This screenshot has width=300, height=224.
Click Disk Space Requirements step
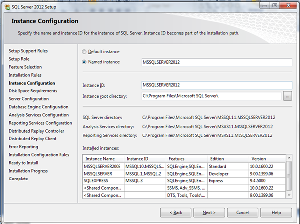pyautogui.click(x=33, y=91)
